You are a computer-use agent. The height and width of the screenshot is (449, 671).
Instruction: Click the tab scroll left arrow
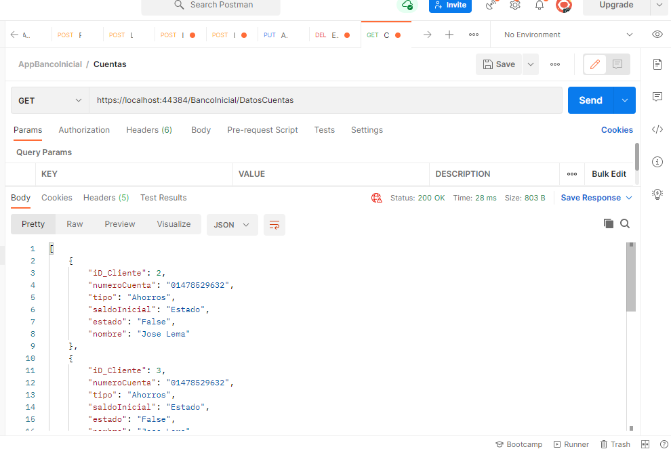click(x=14, y=35)
